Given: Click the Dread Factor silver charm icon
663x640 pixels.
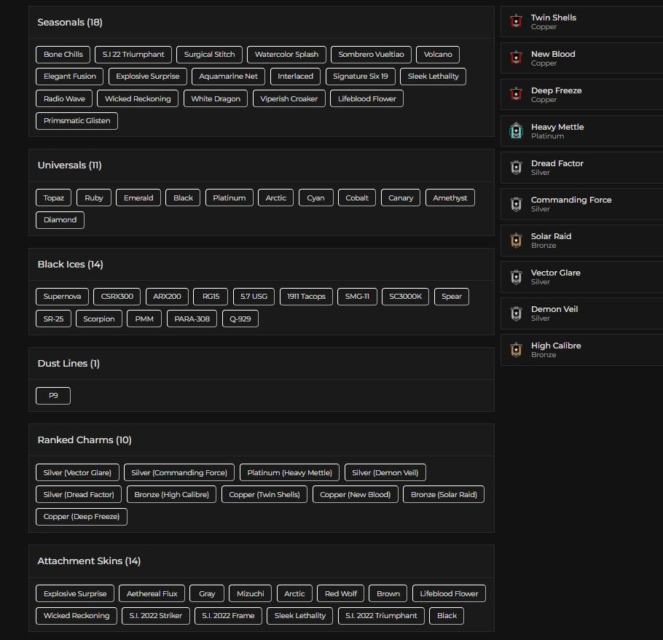Looking at the screenshot, I should [516, 167].
